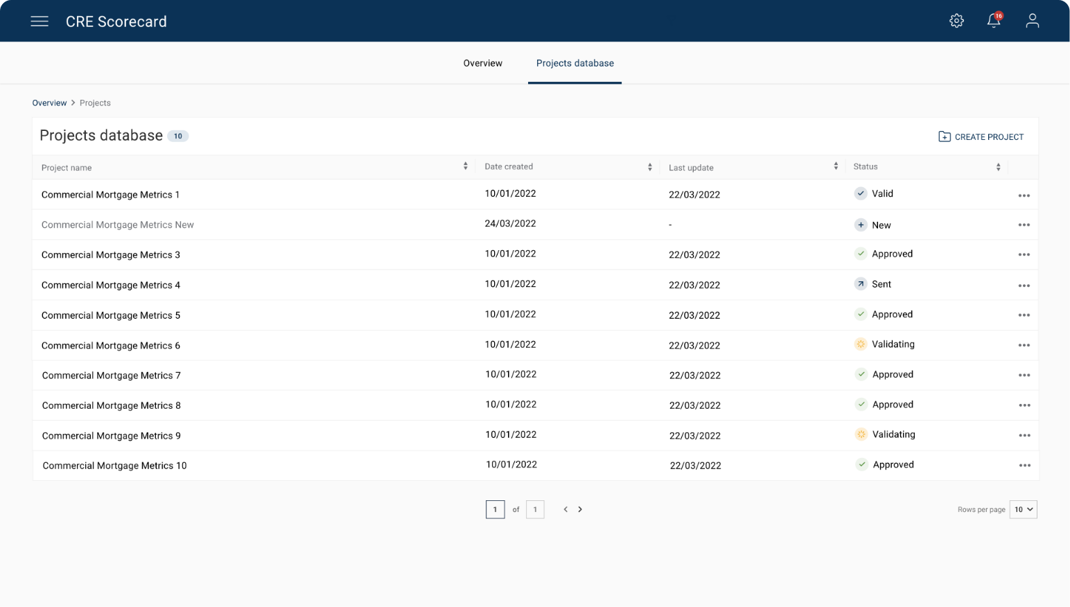This screenshot has height=607, width=1070.
Task: Open actions menu for Commercial Mortgage Metrics 5
Action: pos(1024,315)
